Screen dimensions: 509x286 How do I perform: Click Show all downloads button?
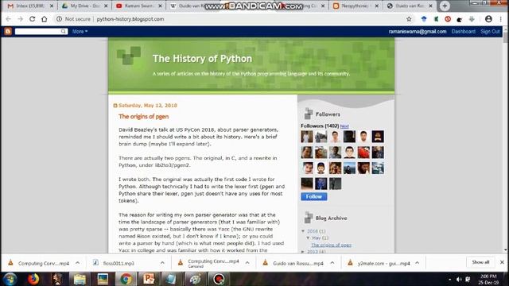480,262
